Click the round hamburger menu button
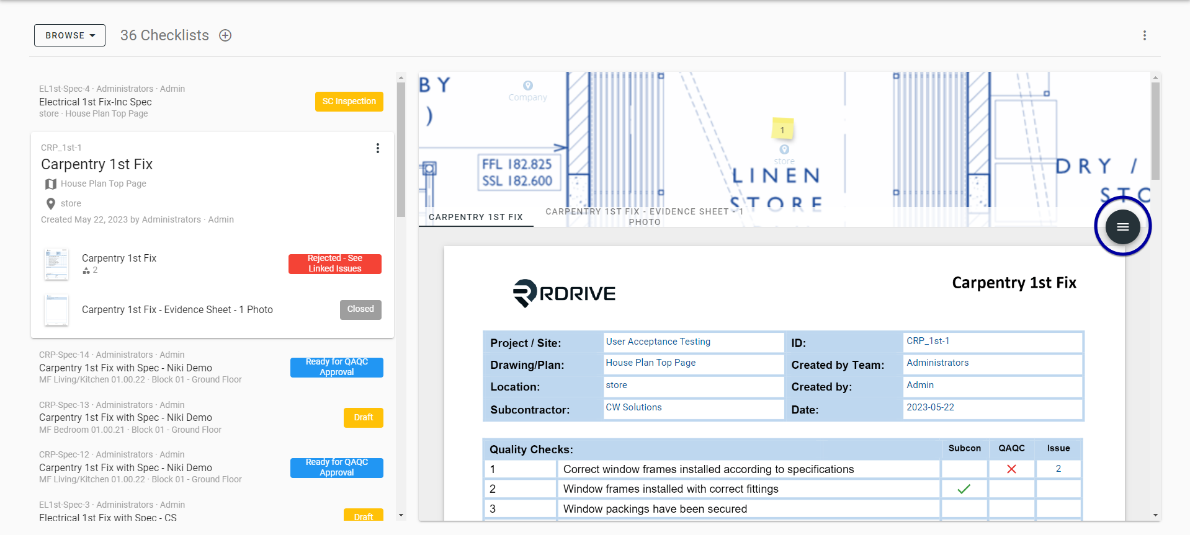Viewport: 1190px width, 535px height. click(1122, 227)
